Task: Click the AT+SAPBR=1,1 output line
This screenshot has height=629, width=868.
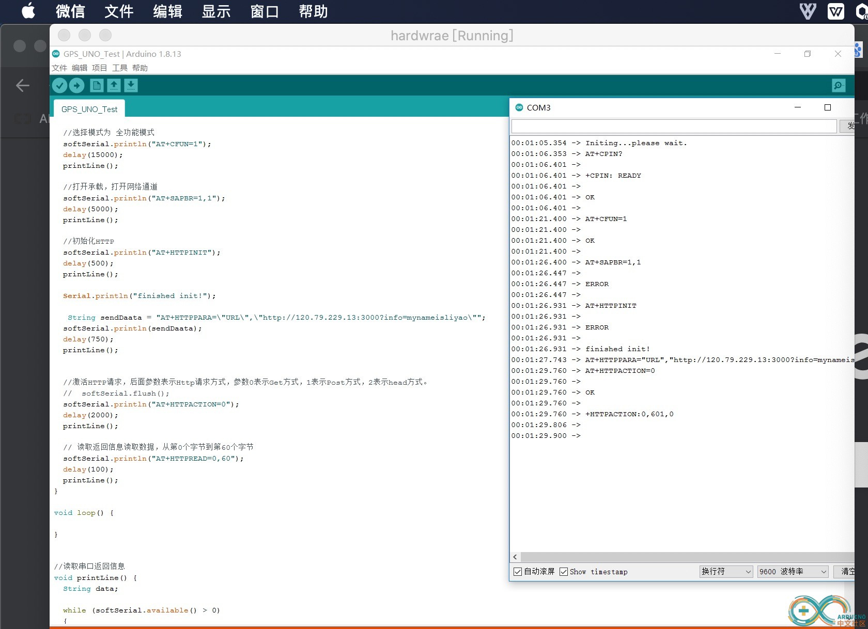Action: click(576, 262)
